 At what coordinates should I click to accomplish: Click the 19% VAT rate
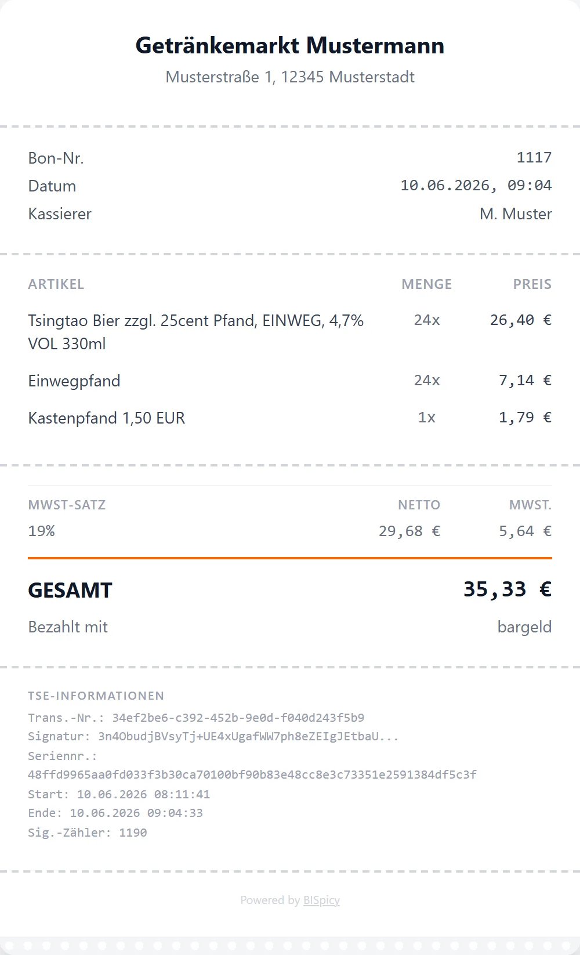point(42,531)
